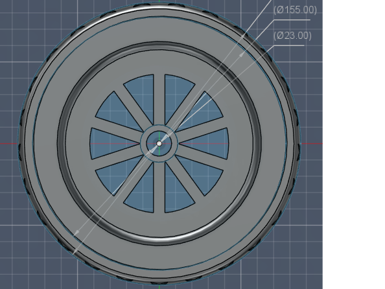This screenshot has height=289, width=385.
Task: Select the Ø155.00 dimension label
Action: (295, 10)
